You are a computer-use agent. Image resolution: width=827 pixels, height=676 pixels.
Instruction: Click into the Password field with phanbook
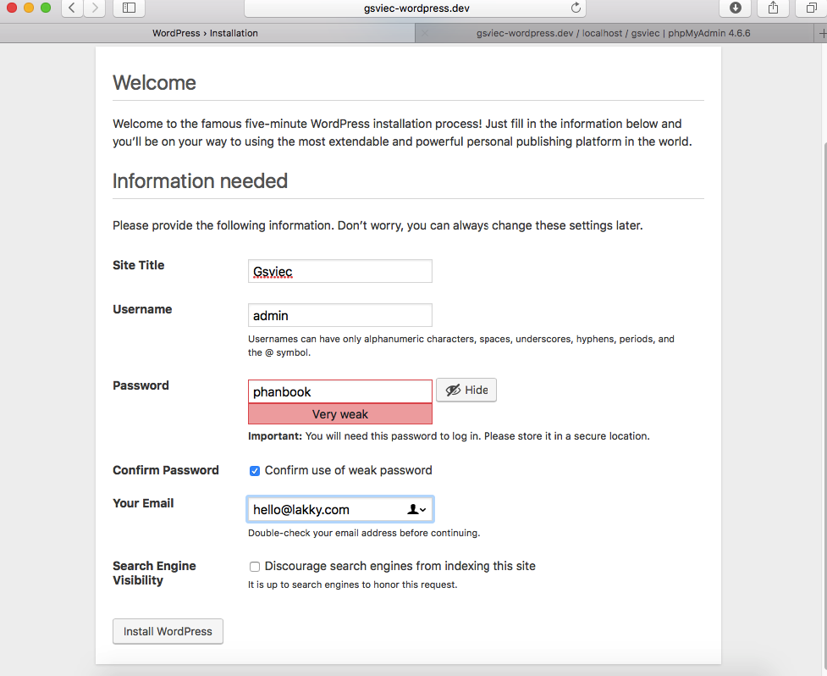pyautogui.click(x=340, y=391)
